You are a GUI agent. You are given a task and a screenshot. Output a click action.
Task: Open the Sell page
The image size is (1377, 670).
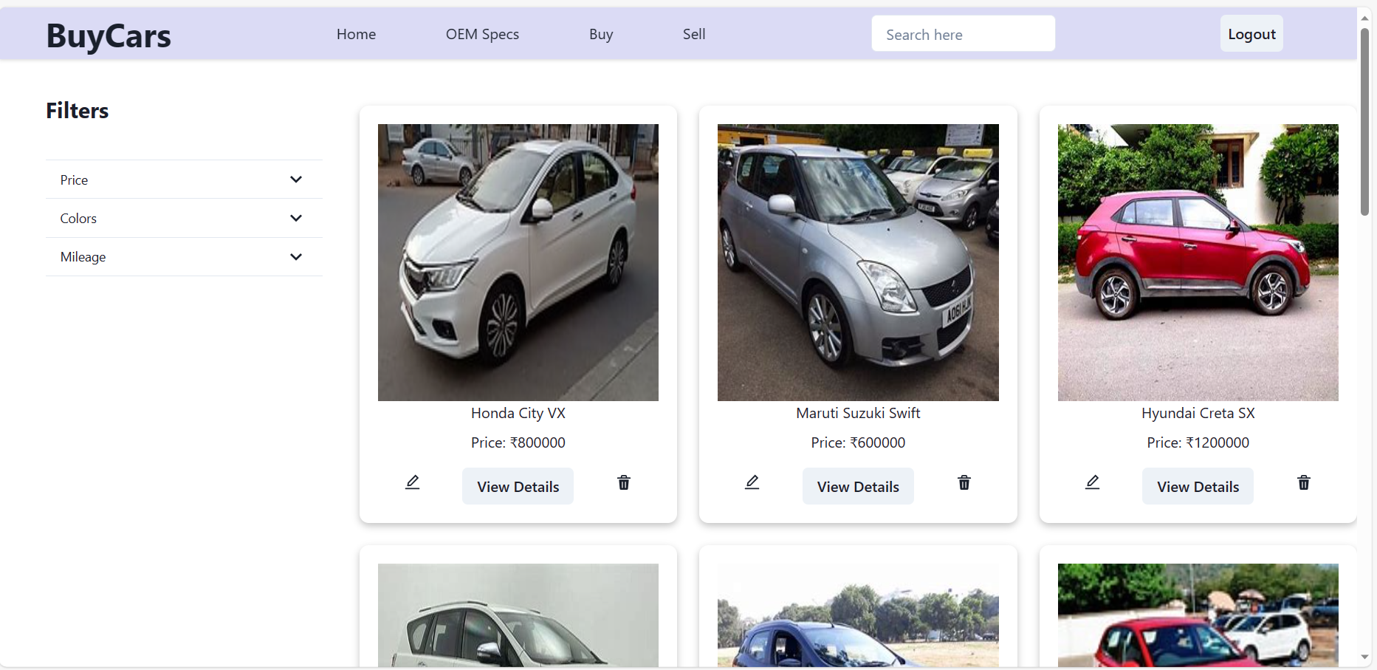(x=693, y=34)
